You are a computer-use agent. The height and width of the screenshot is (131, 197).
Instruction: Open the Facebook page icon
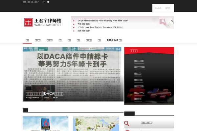point(44,2)
